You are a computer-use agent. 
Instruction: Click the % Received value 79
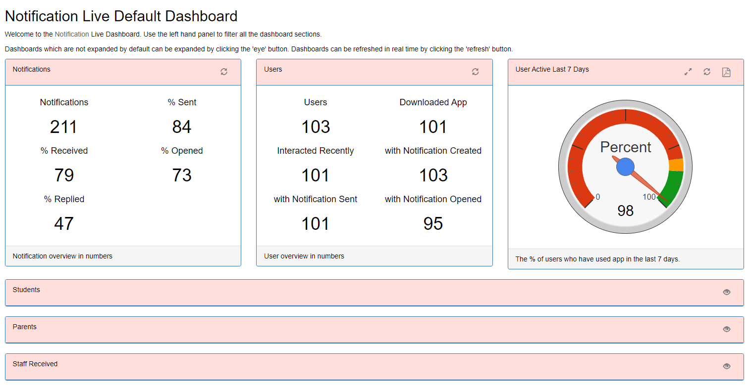pyautogui.click(x=64, y=175)
